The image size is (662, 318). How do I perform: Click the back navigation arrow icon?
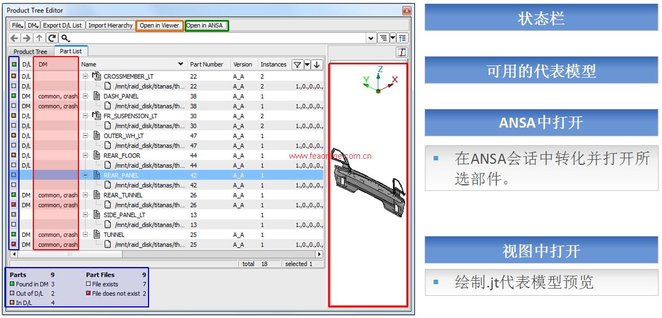coord(14,38)
